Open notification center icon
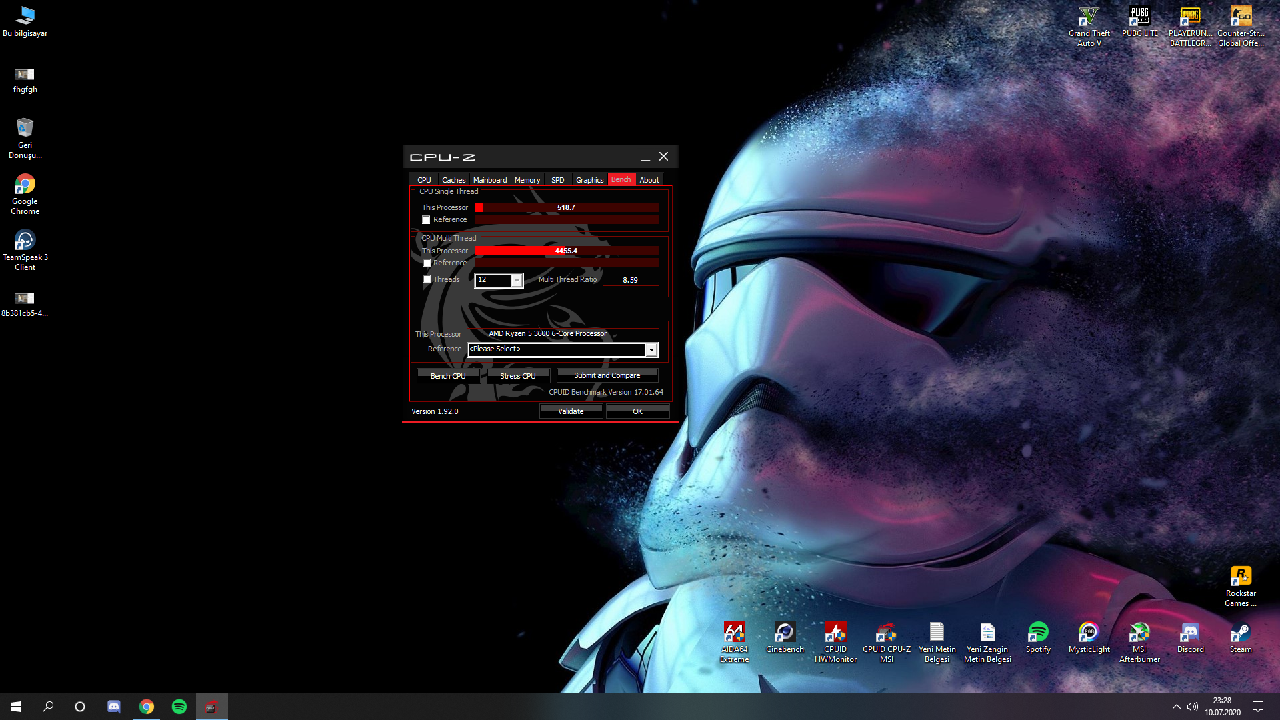The height and width of the screenshot is (720, 1280). [1258, 707]
